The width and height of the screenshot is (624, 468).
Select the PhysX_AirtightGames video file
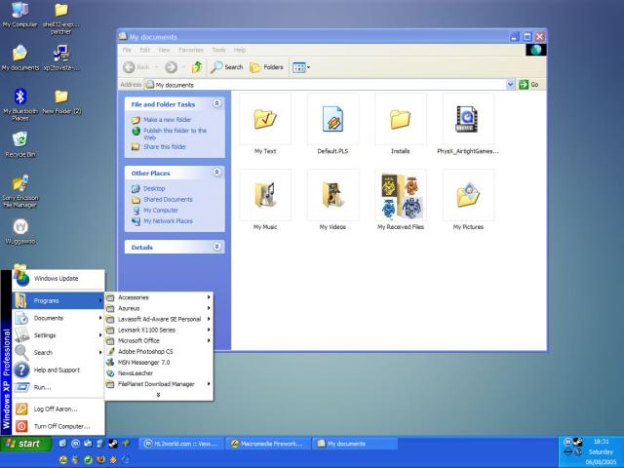pyautogui.click(x=468, y=125)
